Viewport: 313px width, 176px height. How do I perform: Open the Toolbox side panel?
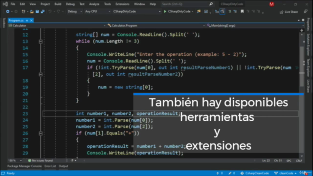click(4, 23)
